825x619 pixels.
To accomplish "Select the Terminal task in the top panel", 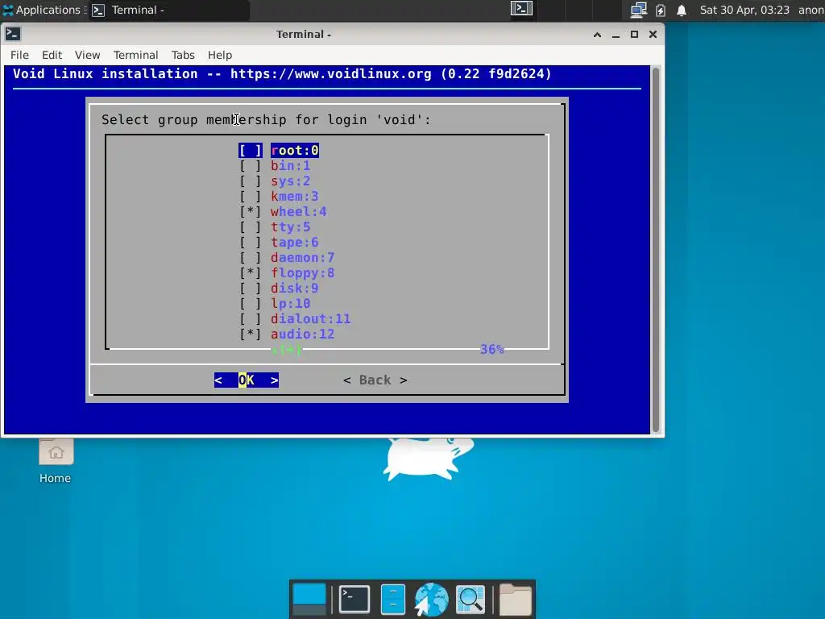I will click(x=168, y=10).
